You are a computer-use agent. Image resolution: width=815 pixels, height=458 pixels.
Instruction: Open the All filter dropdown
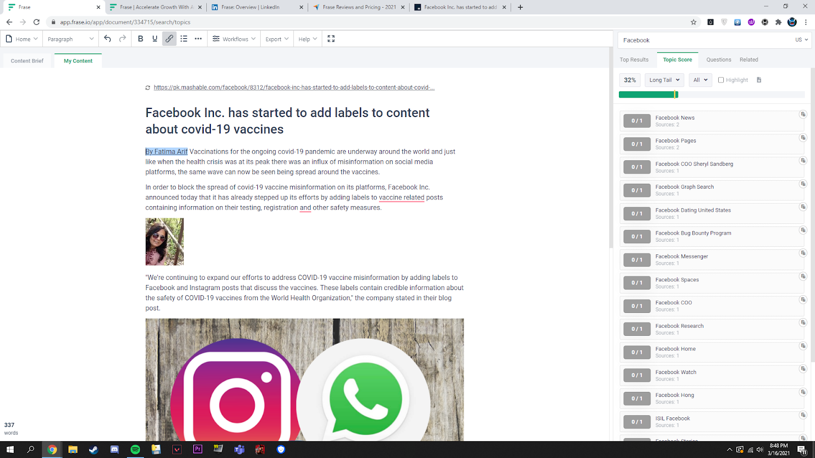click(x=700, y=80)
